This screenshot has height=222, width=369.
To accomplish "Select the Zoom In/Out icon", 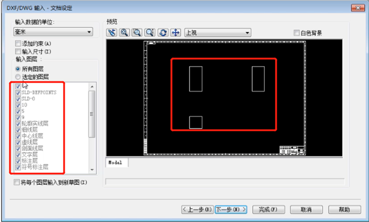I will click(149, 33).
